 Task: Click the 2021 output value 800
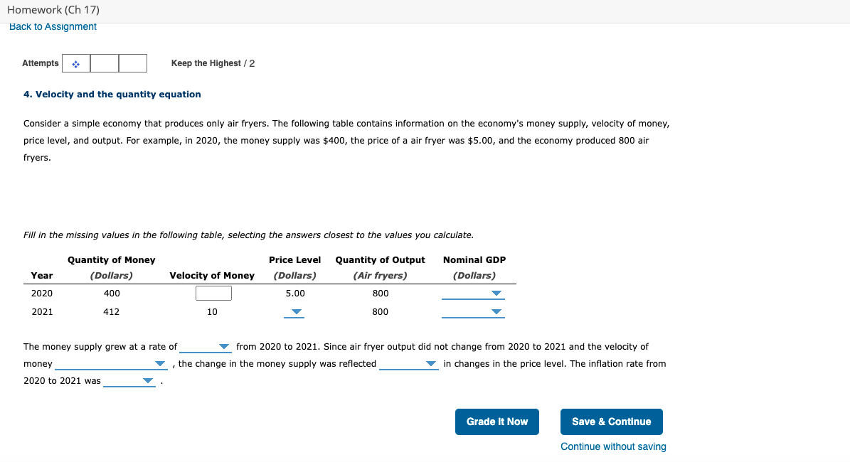(x=380, y=311)
